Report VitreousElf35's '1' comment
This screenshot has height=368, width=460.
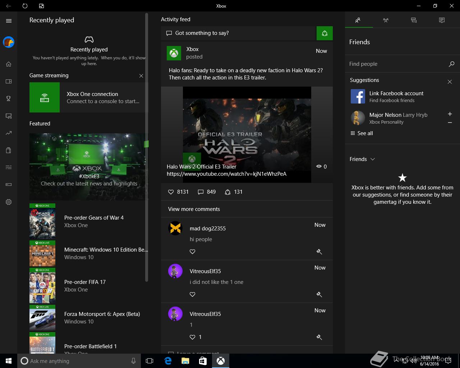click(319, 337)
